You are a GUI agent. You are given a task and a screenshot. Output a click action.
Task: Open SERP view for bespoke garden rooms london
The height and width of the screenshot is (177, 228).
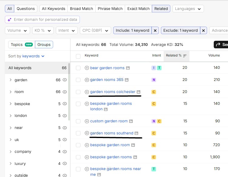point(106,109)
